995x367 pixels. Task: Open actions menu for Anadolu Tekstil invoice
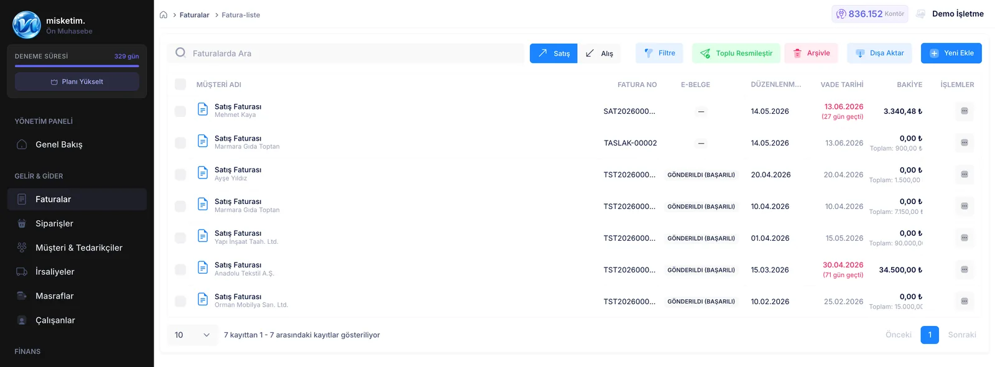pyautogui.click(x=964, y=270)
